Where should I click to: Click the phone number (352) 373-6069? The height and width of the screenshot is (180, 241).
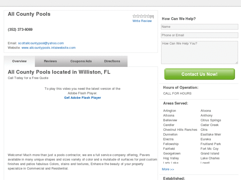click(x=20, y=30)
